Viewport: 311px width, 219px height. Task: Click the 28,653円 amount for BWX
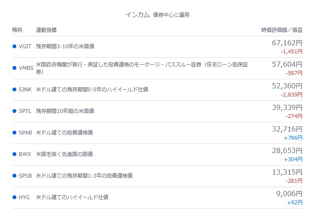pos(287,150)
